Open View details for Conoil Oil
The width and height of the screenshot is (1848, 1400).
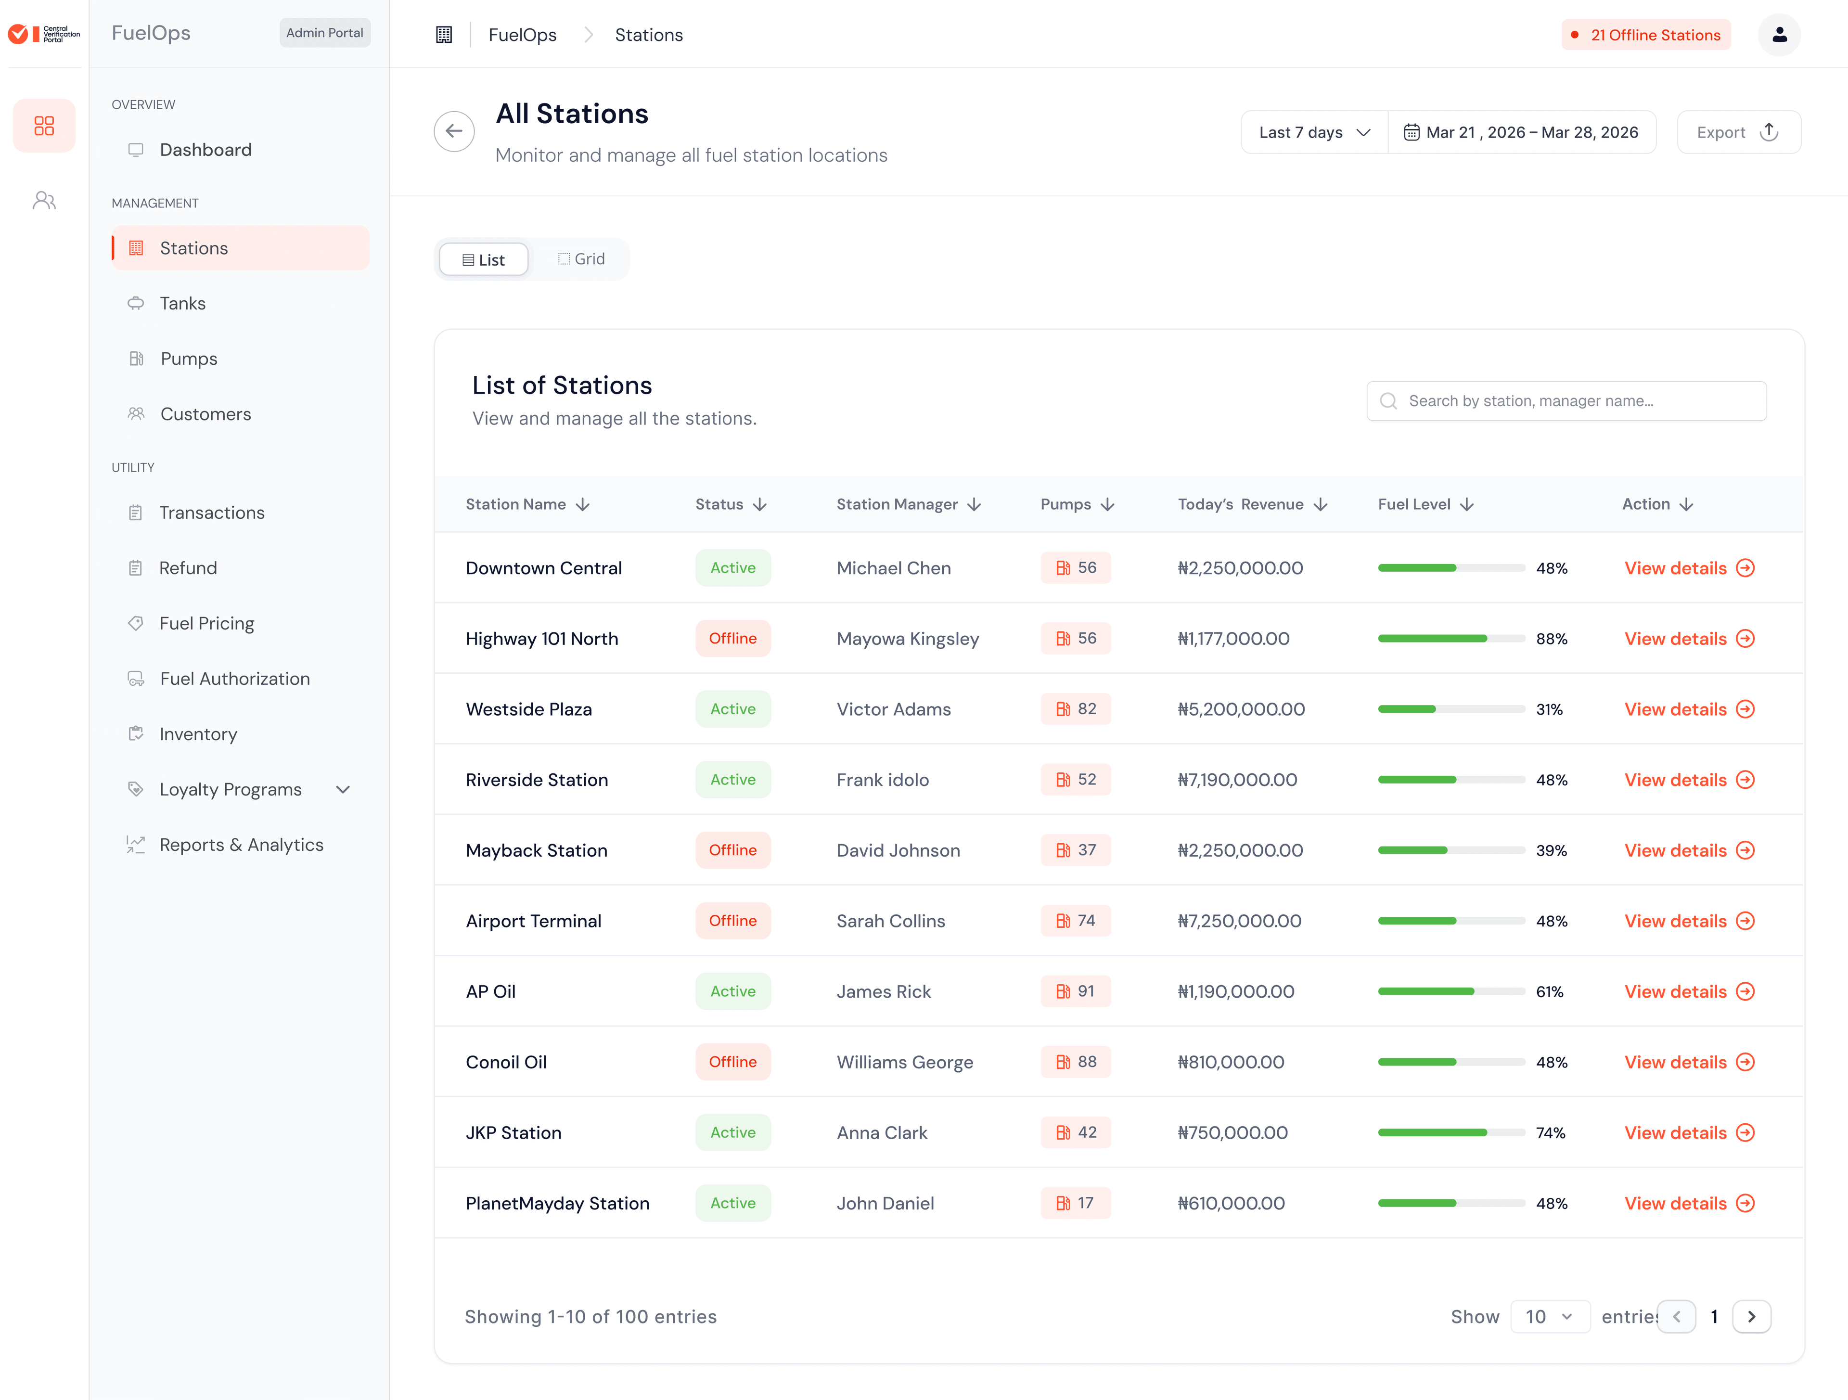click(1688, 1062)
